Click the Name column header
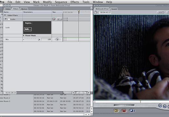The width and height of the screenshot is (169, 117). (13, 12)
